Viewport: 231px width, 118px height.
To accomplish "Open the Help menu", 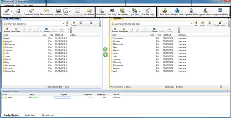I will click(x=31, y=6).
